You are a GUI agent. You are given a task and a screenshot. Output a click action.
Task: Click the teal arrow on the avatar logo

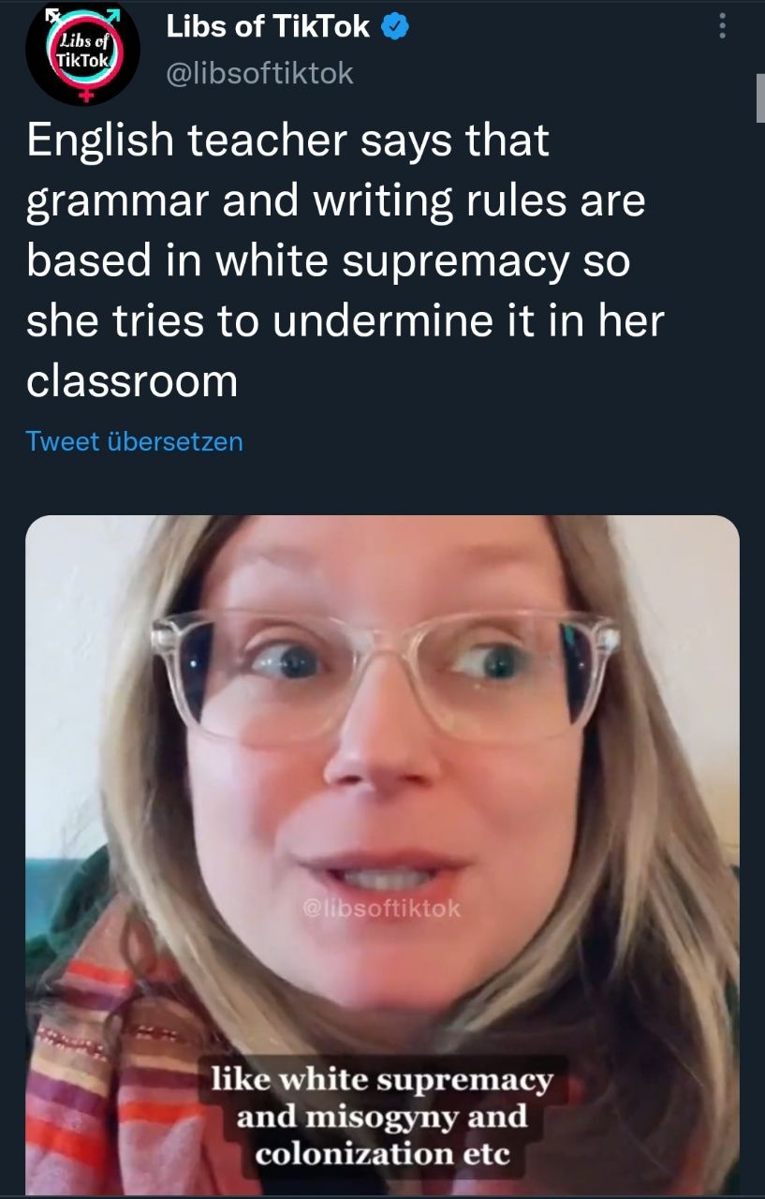coord(111,14)
